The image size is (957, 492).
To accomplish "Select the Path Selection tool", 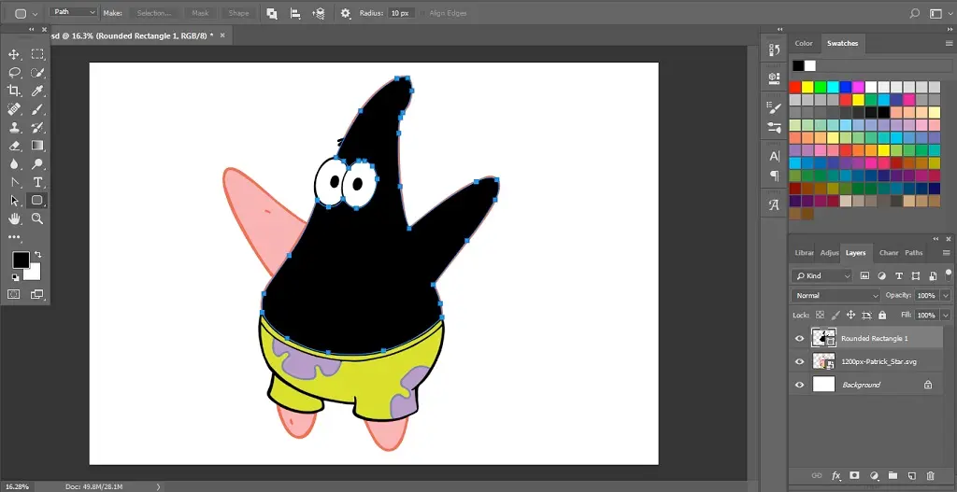I will (x=14, y=201).
